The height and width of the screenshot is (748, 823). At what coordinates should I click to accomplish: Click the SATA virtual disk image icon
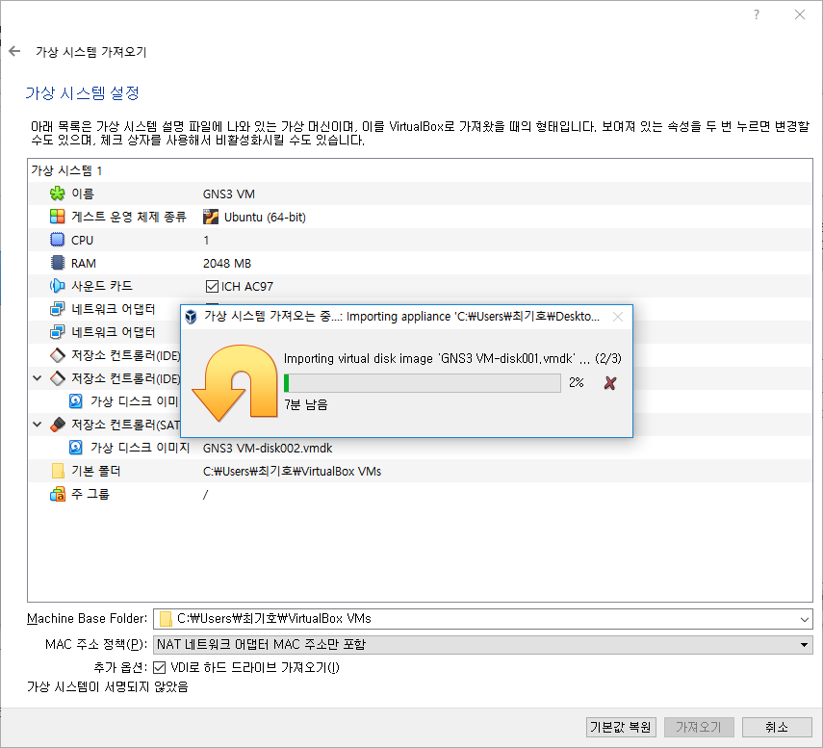click(x=76, y=448)
